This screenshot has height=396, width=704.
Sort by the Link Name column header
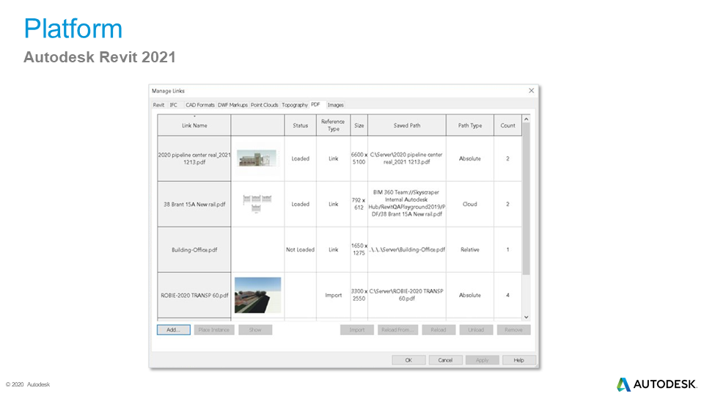pos(194,125)
